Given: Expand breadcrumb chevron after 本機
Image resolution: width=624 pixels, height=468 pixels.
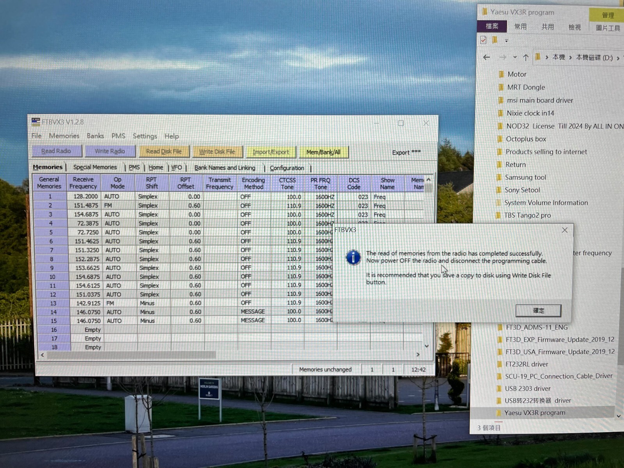Looking at the screenshot, I should tap(570, 58).
